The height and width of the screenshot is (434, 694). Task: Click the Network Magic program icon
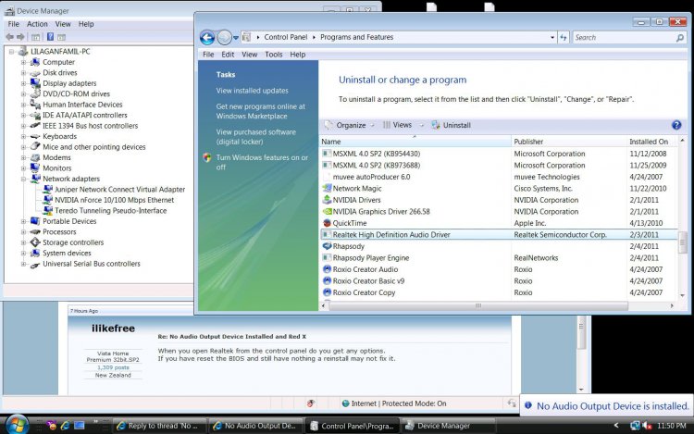327,189
